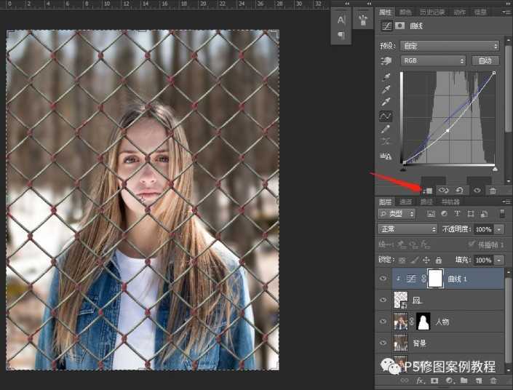
Task: Switch to the 通道 tab
Action: tap(406, 202)
